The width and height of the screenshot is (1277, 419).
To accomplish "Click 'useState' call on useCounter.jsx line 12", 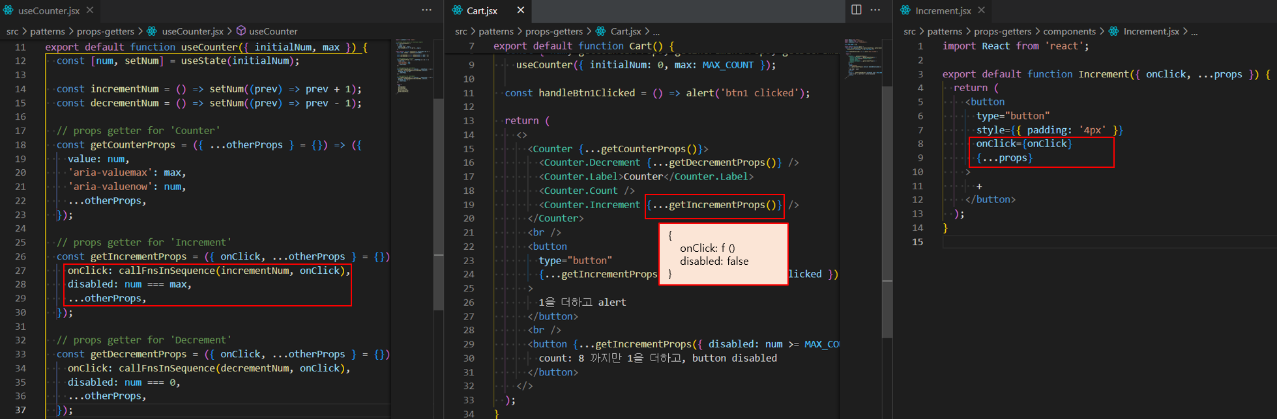I will click(x=203, y=61).
